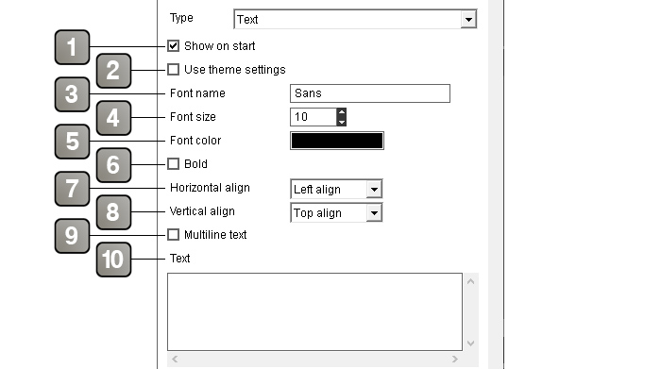Enable the Multiline text checkbox
This screenshot has height=369, width=661.
(x=173, y=235)
